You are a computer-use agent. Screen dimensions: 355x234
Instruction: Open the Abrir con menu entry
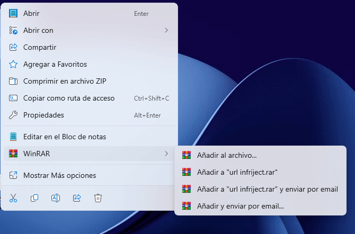(89, 30)
